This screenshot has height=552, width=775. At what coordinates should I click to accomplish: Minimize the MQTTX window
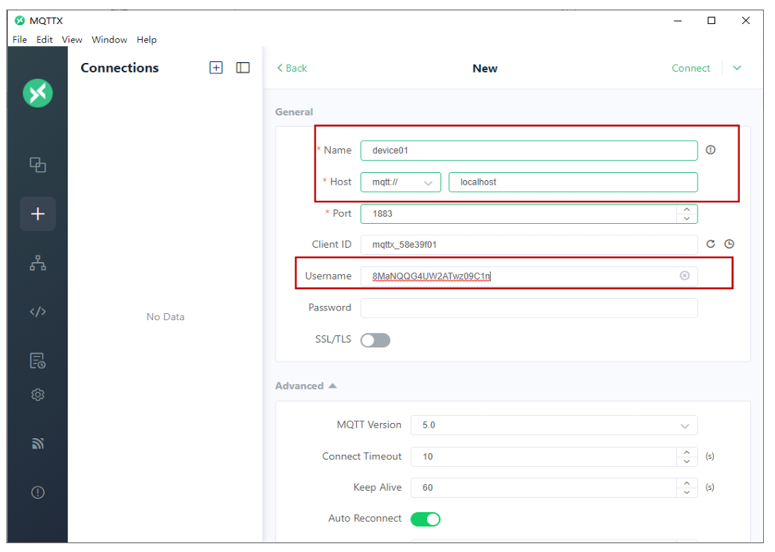click(678, 20)
